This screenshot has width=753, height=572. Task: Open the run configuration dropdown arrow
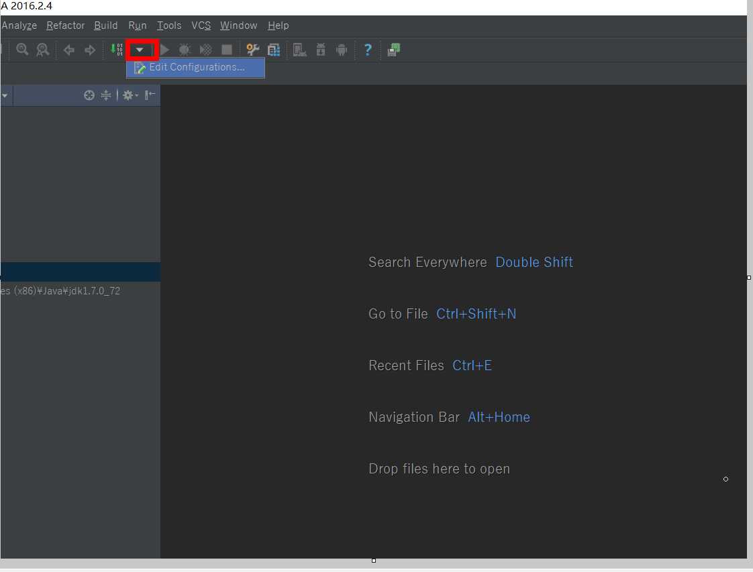(x=140, y=50)
